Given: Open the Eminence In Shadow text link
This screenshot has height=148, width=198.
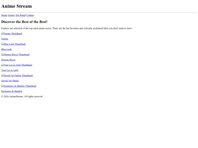Looking at the screenshot, I should (12, 91).
